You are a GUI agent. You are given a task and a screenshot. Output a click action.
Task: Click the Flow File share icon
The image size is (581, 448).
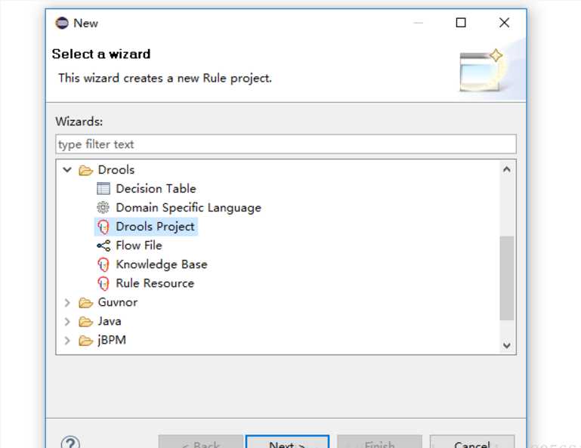coord(104,246)
